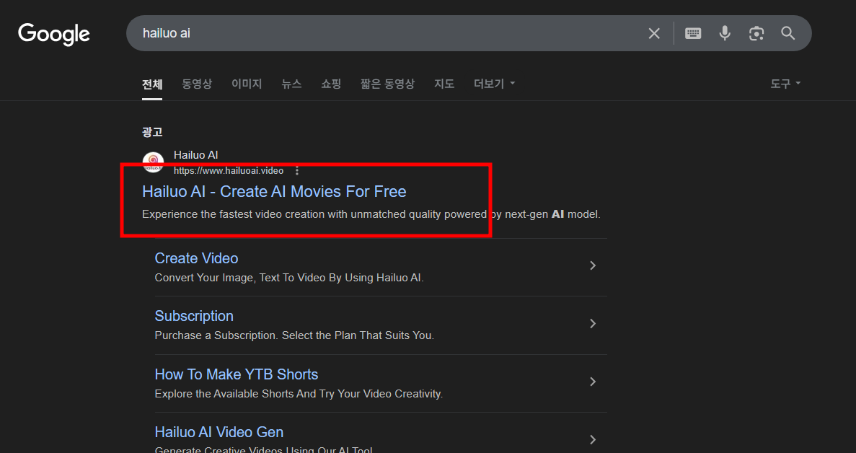Switch to the 이미지 tab
Viewport: 856px width, 453px height.
[247, 84]
